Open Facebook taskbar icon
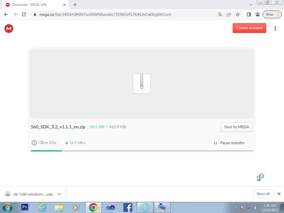 [128, 207]
